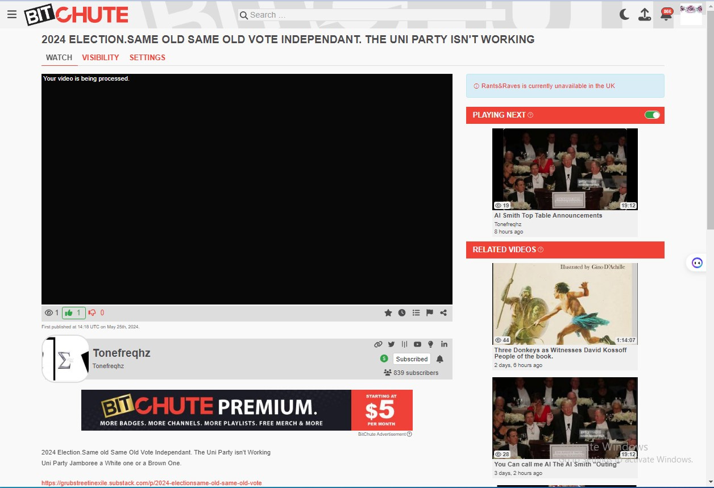Click green dollar tip icon
The image size is (714, 488).
pos(384,358)
